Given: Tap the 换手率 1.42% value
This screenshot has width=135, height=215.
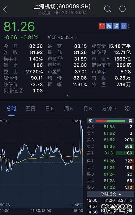Looking at the screenshot, I should [36, 59].
